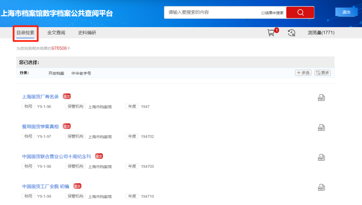Open the 上海国货厂商名录 record link
This screenshot has height=205, width=362.
pos(41,97)
